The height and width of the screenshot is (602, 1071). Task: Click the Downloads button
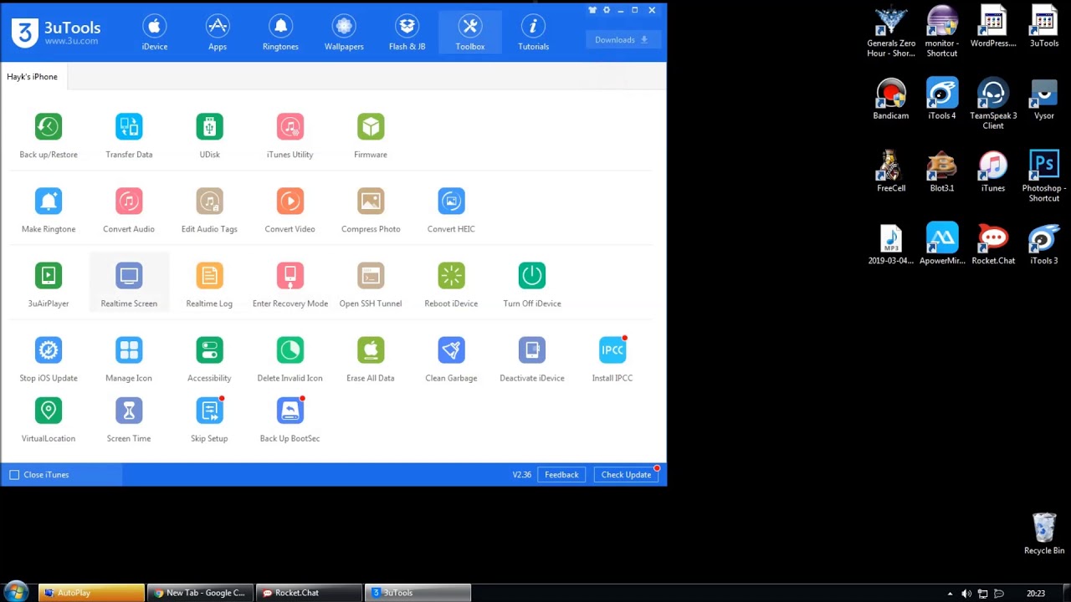(622, 40)
